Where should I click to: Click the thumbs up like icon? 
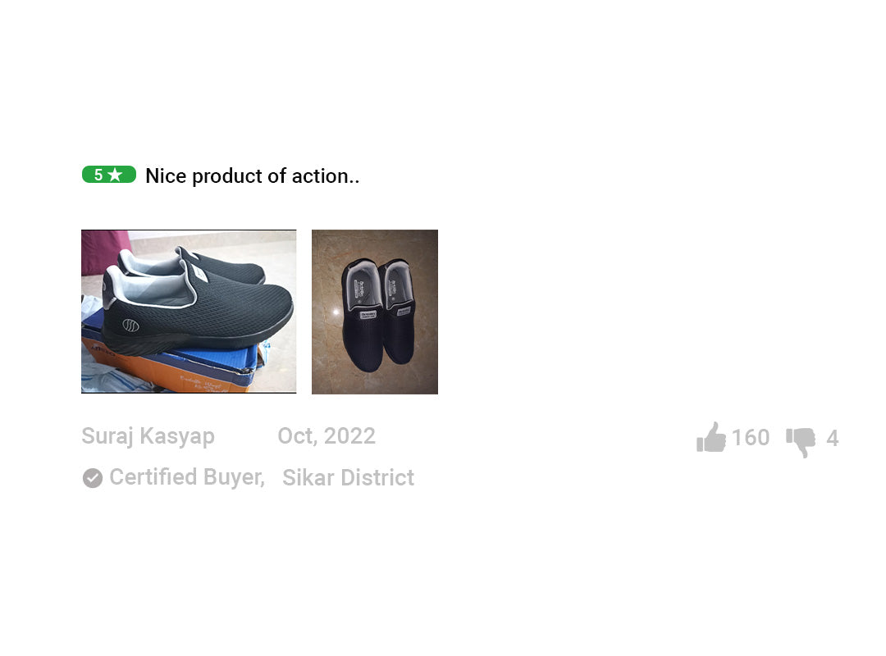pos(710,437)
